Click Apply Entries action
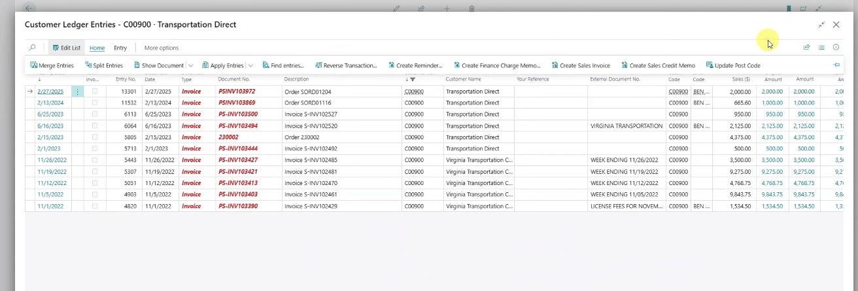 223,65
